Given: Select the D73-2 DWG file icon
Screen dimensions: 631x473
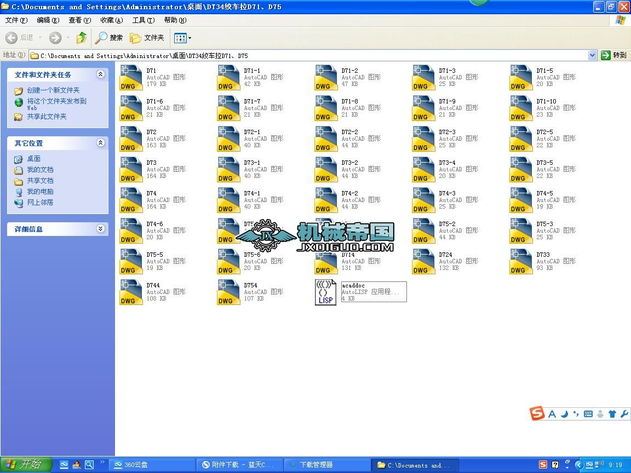Looking at the screenshot, I should pos(326,170).
